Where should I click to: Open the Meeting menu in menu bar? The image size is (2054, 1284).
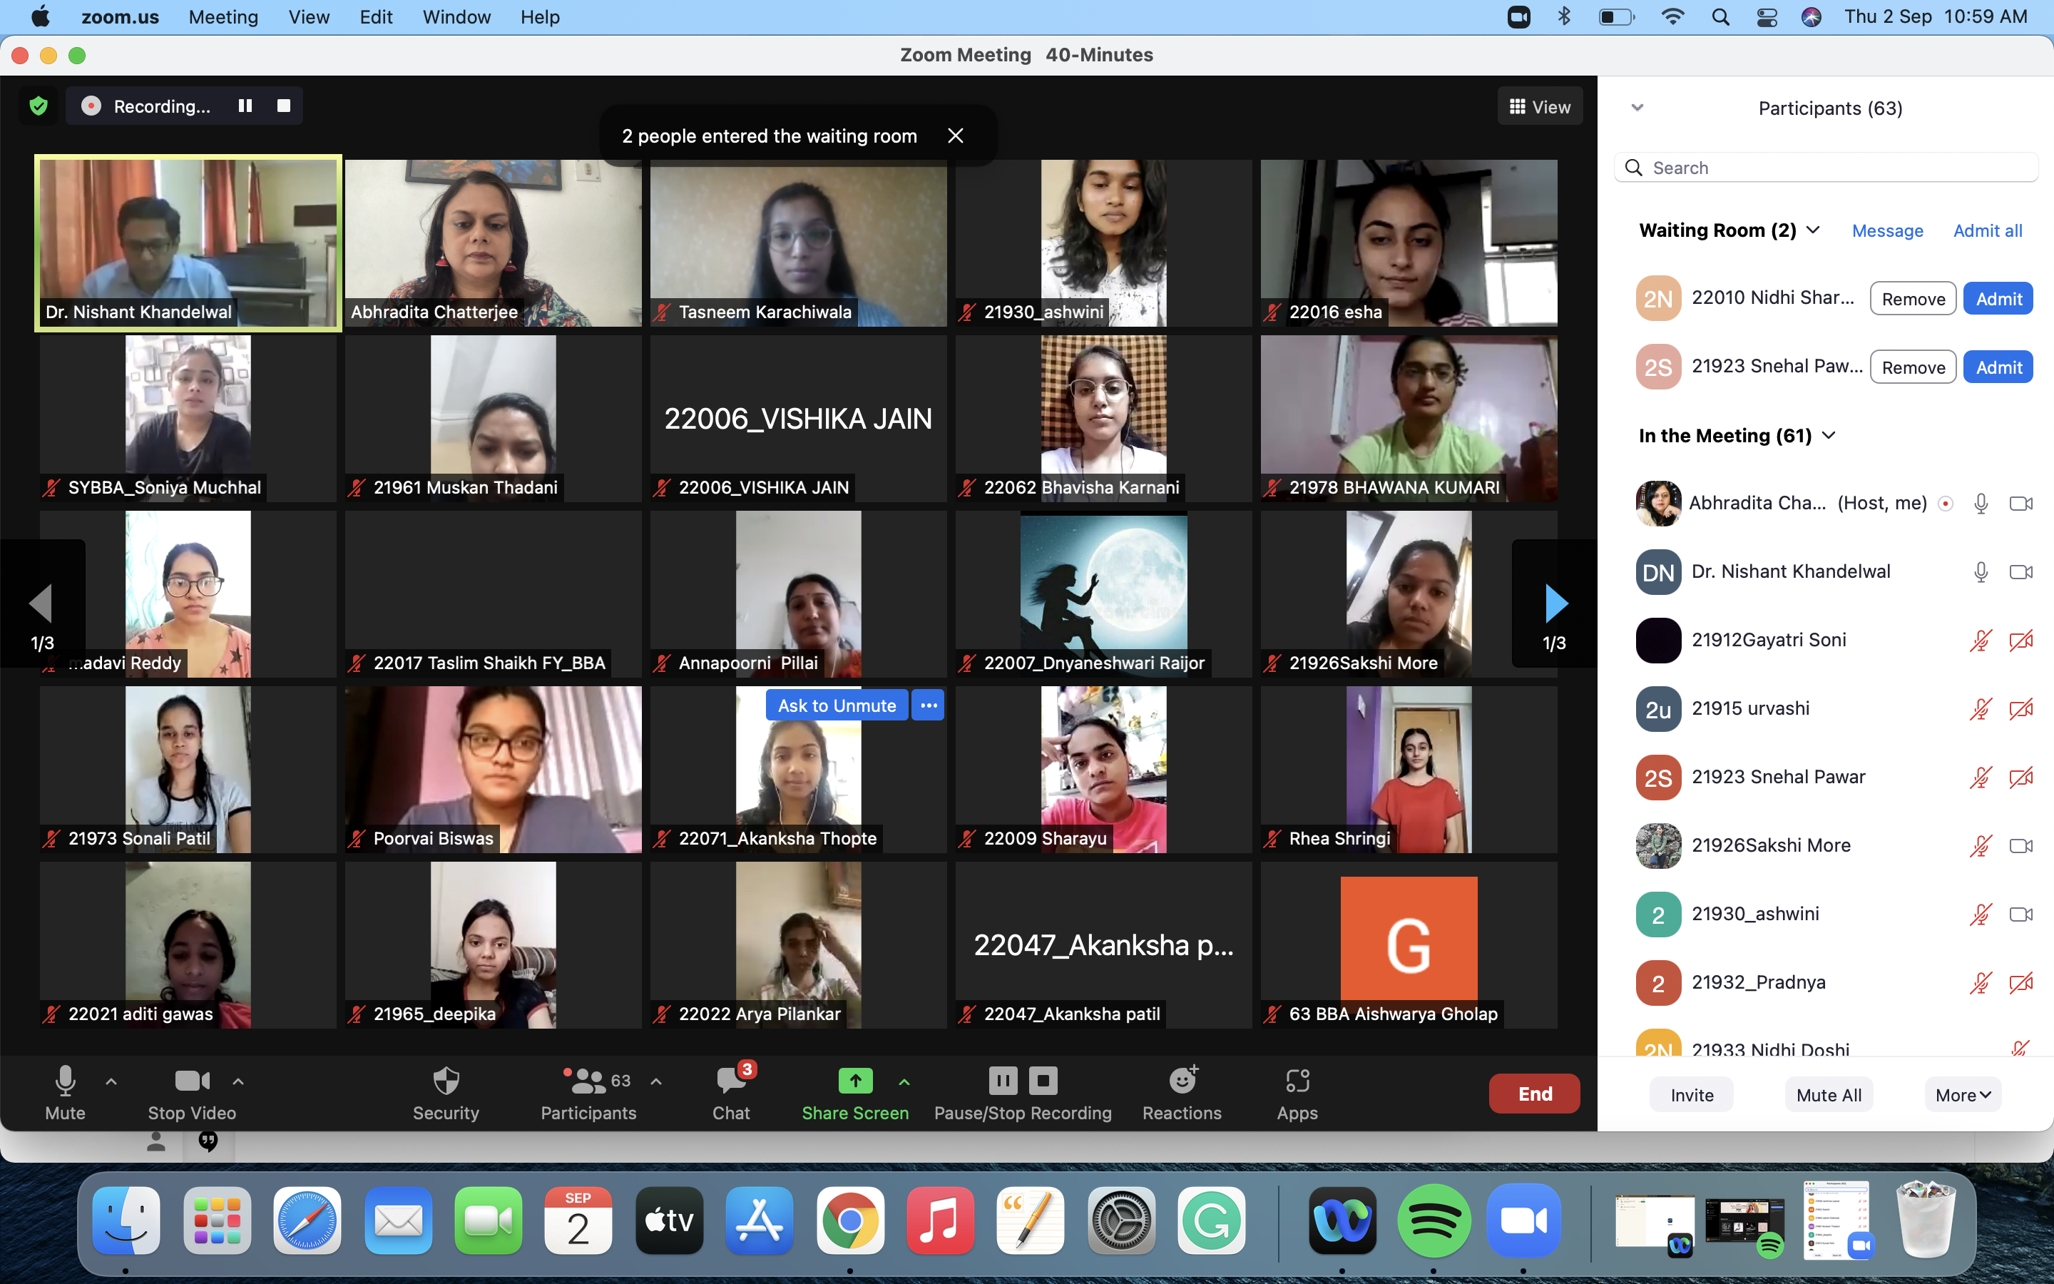[x=223, y=17]
